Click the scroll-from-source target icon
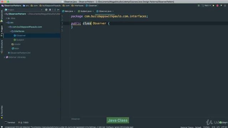 pos(46,10)
